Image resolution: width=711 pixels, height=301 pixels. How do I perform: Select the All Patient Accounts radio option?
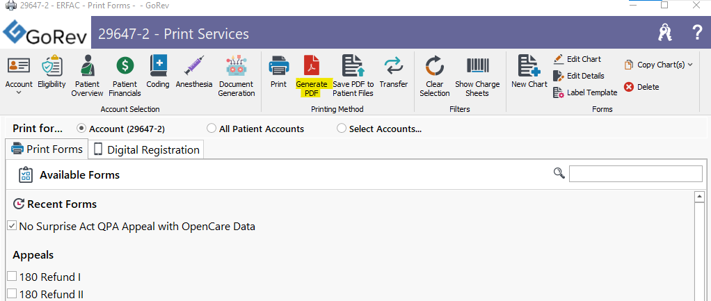pos(211,129)
